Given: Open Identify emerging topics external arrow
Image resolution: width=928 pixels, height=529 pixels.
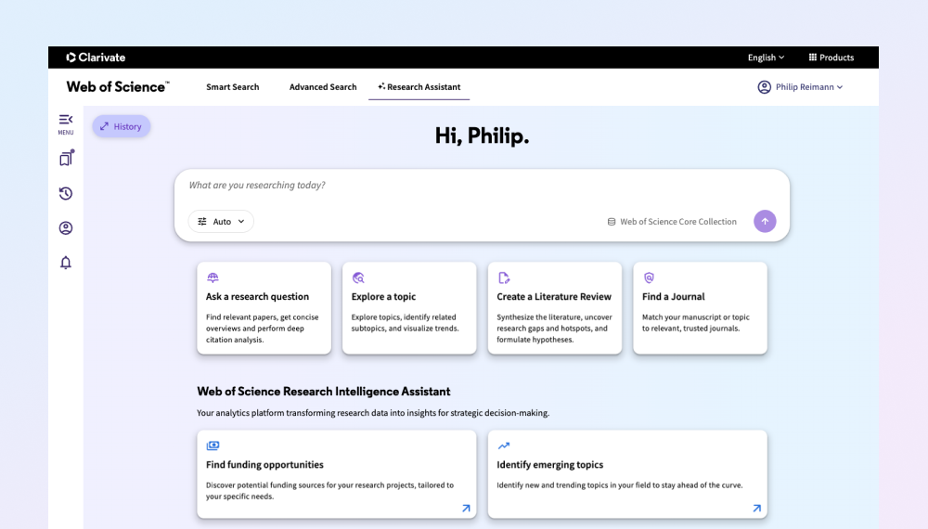Looking at the screenshot, I should [x=757, y=509].
